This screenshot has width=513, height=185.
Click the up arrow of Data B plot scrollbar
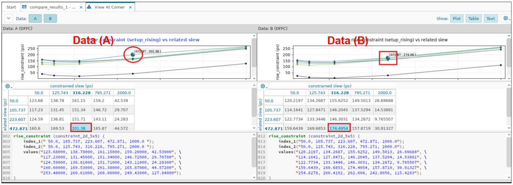[509, 36]
